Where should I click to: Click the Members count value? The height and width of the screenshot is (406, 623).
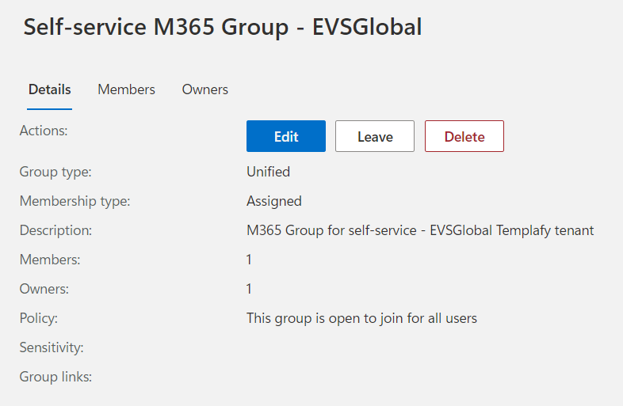(x=249, y=260)
